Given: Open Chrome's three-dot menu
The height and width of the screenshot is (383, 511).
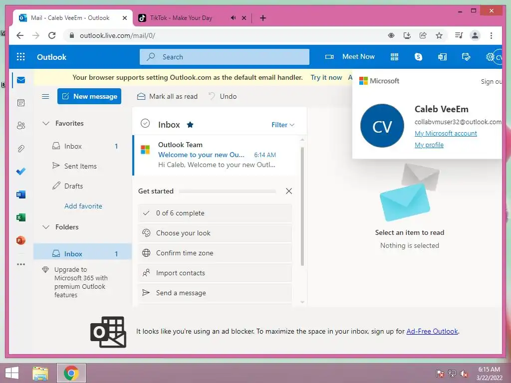Looking at the screenshot, I should (x=491, y=35).
